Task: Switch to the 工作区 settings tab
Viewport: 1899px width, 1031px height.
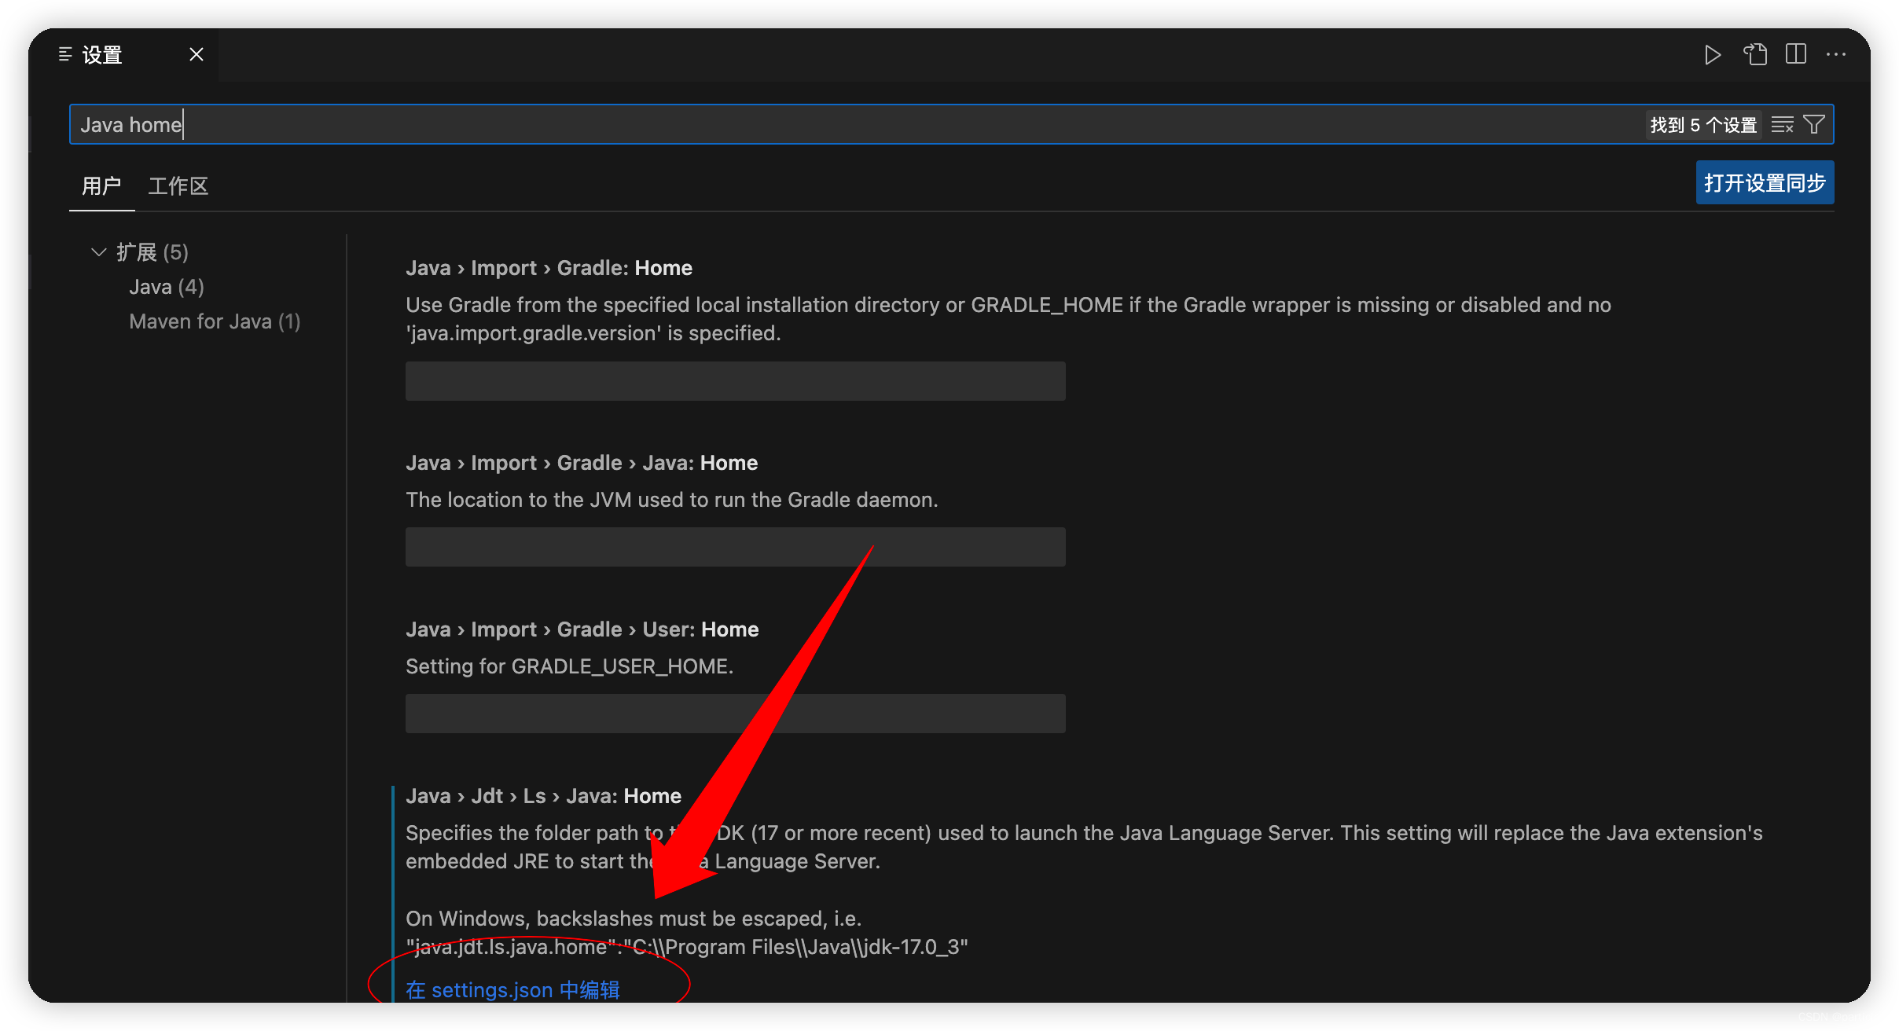Action: 178,186
